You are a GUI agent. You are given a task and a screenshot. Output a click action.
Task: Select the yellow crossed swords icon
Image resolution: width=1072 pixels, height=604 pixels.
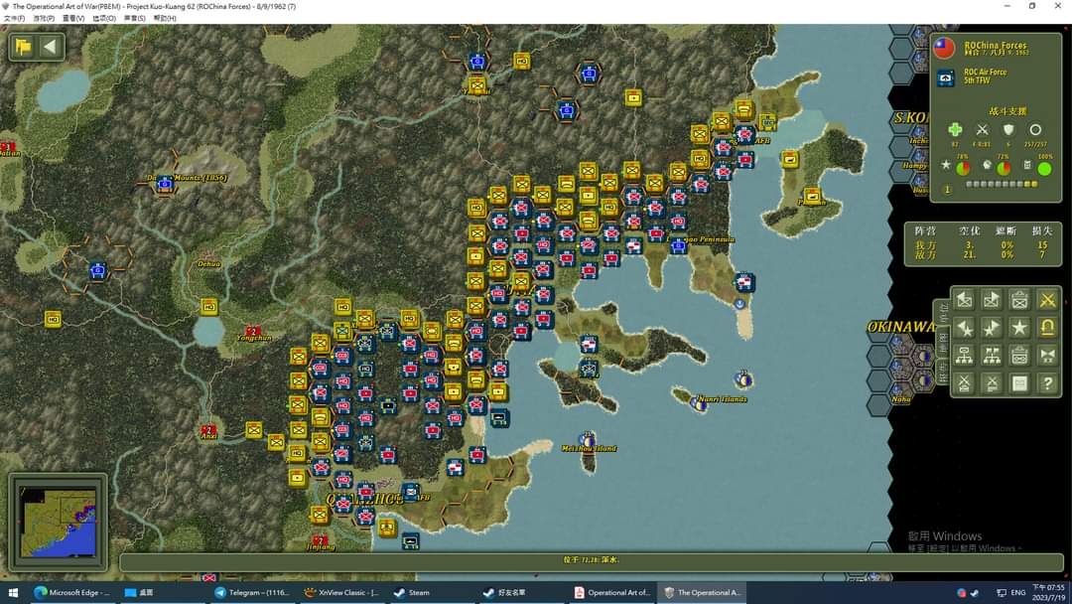click(1046, 300)
